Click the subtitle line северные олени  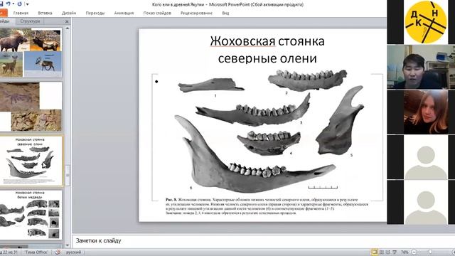click(x=267, y=58)
